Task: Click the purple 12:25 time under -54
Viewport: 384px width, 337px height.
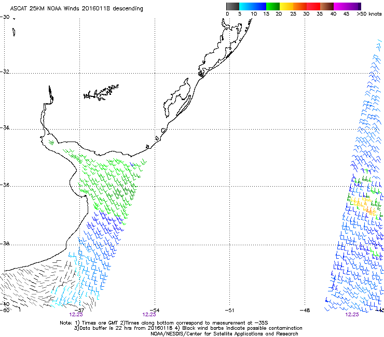Action: (x=149, y=315)
